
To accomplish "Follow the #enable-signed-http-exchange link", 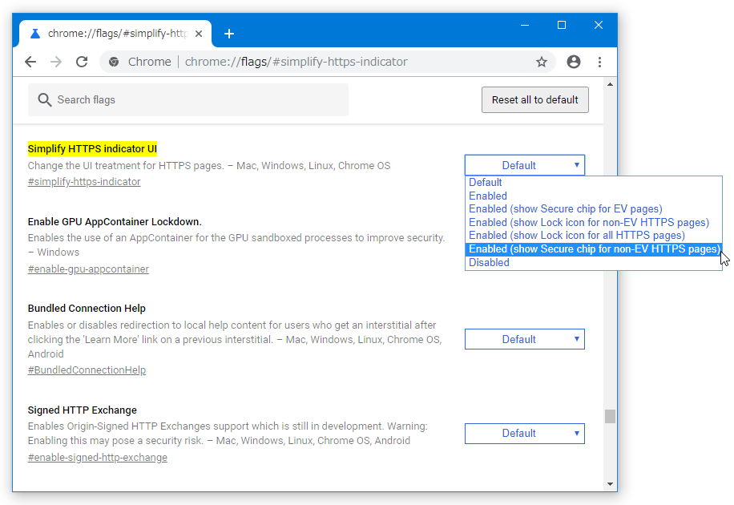I will (x=98, y=457).
